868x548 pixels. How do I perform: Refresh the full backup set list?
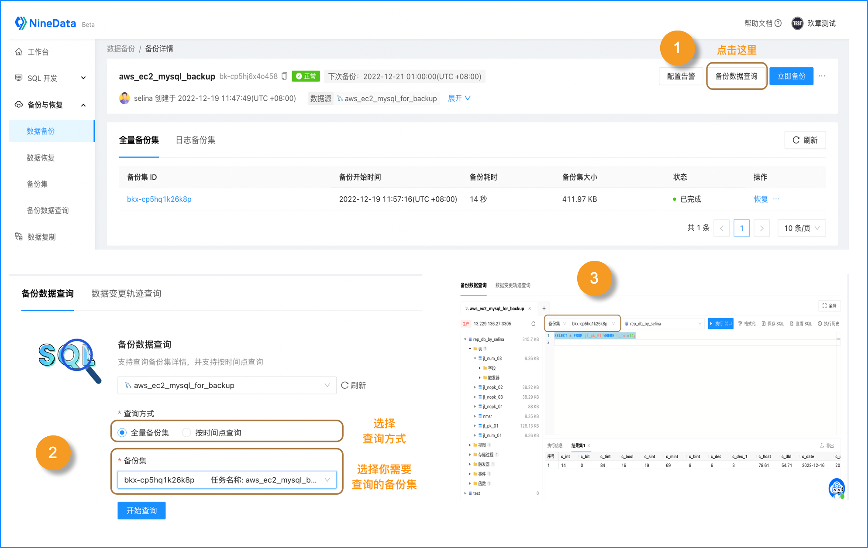[x=805, y=140]
